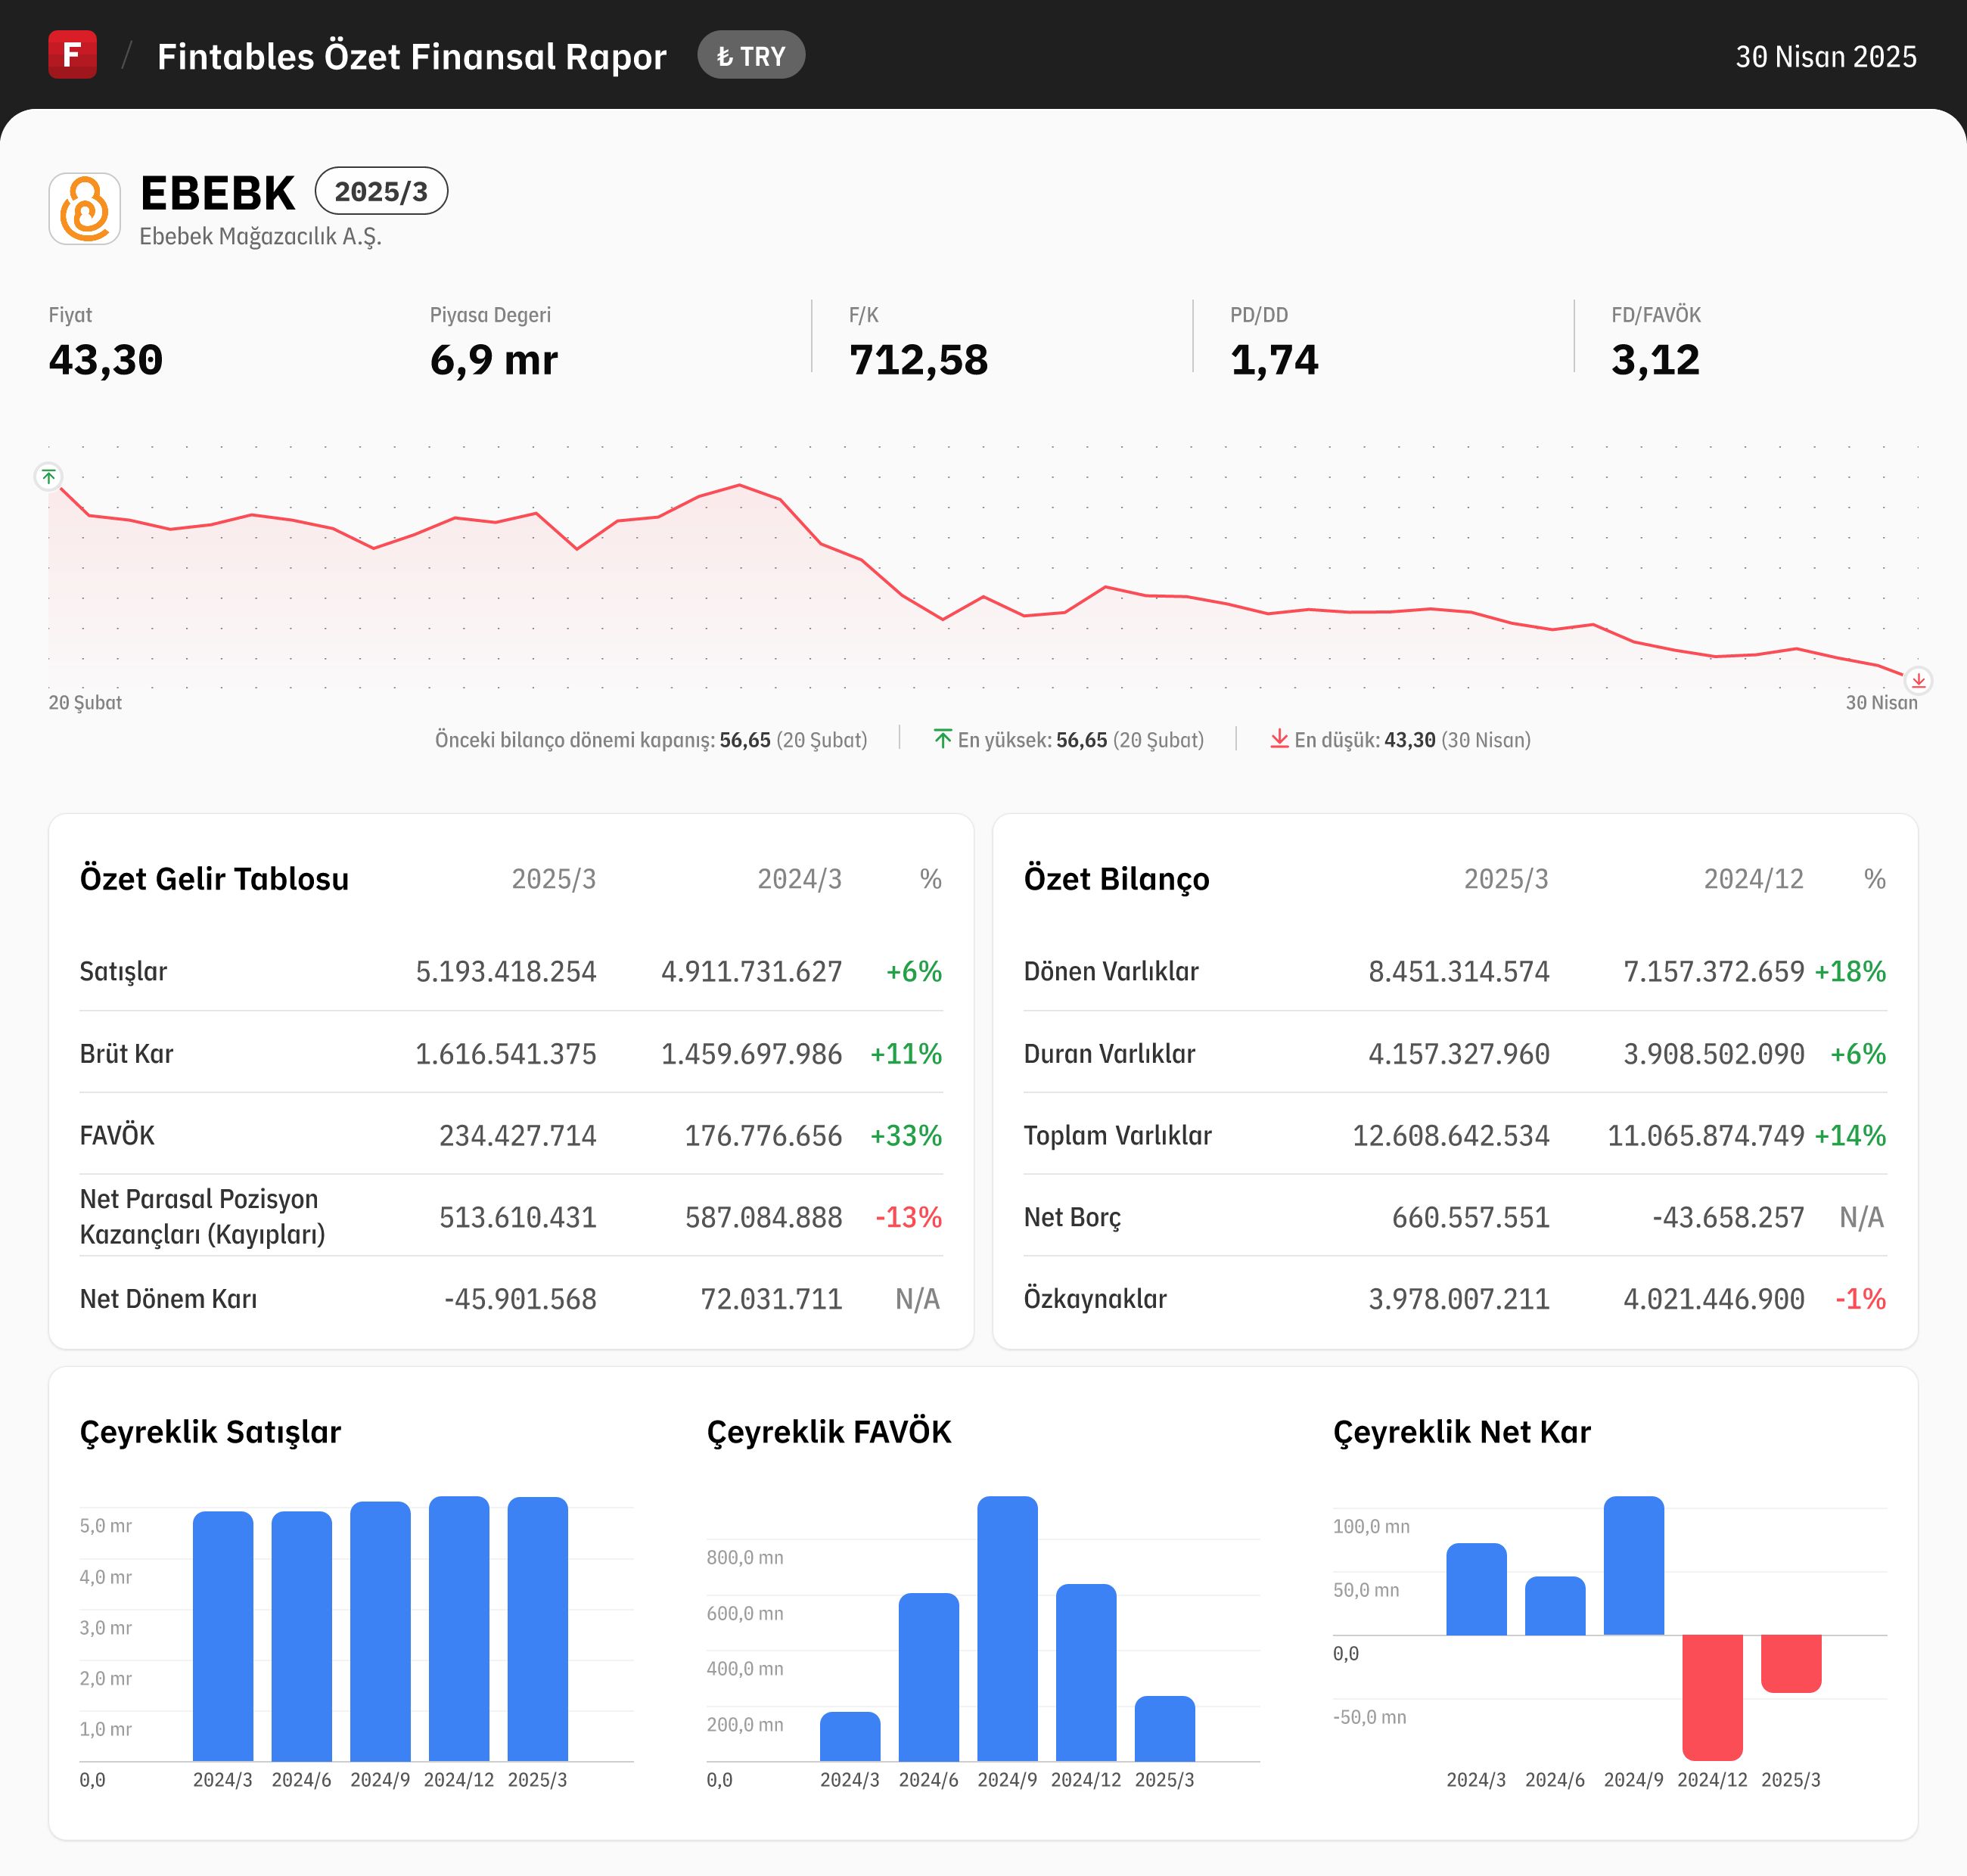
Task: Click the red lowest-price marker on chart end
Action: [1918, 681]
